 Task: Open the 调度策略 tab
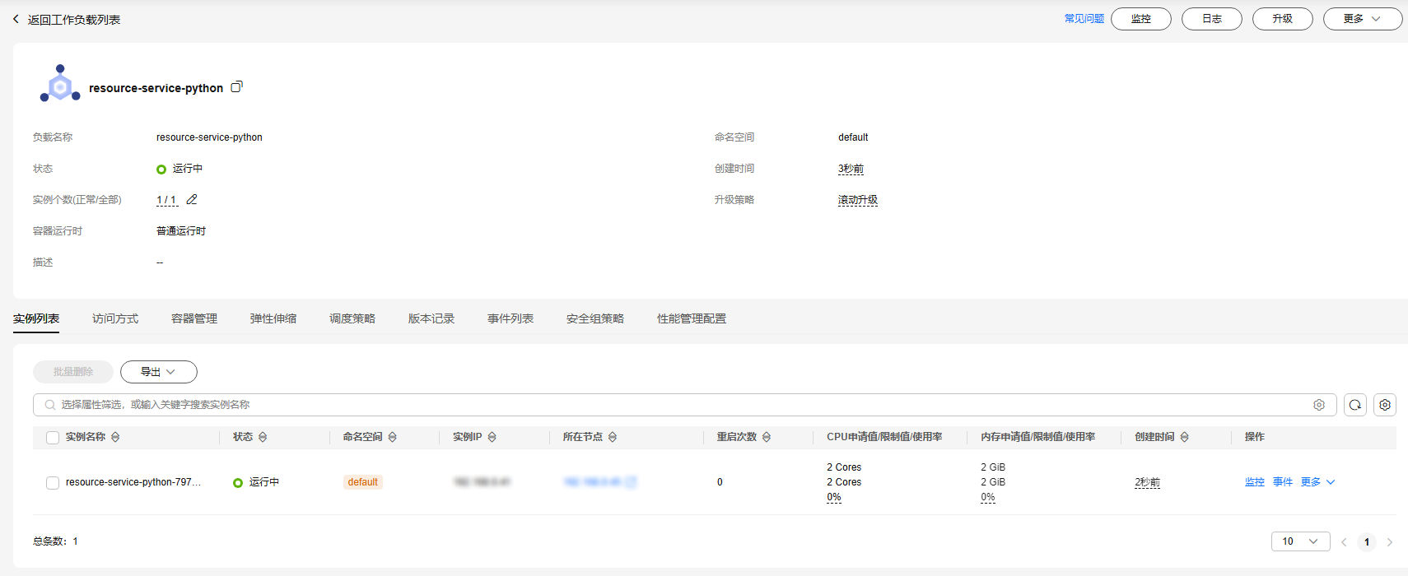pos(352,318)
